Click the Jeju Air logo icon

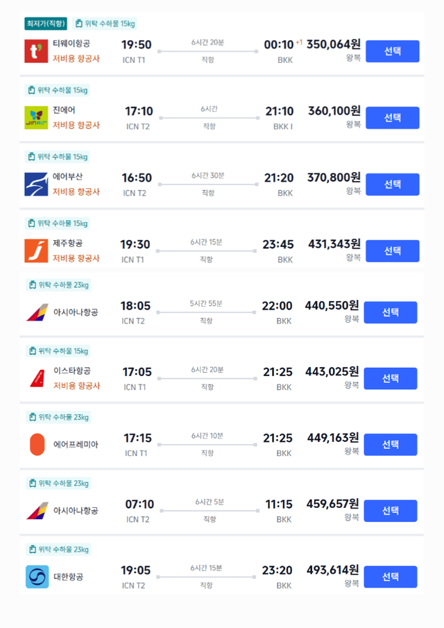[36, 251]
